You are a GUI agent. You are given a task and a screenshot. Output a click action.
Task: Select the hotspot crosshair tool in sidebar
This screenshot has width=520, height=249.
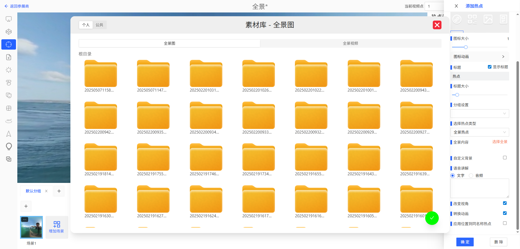[9, 44]
